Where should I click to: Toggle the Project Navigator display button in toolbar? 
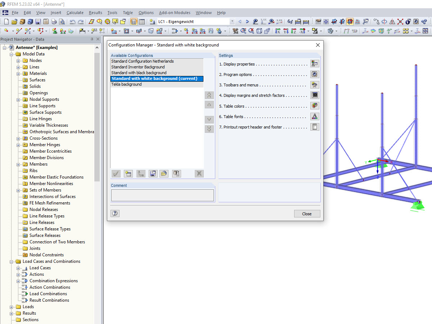click(134, 22)
